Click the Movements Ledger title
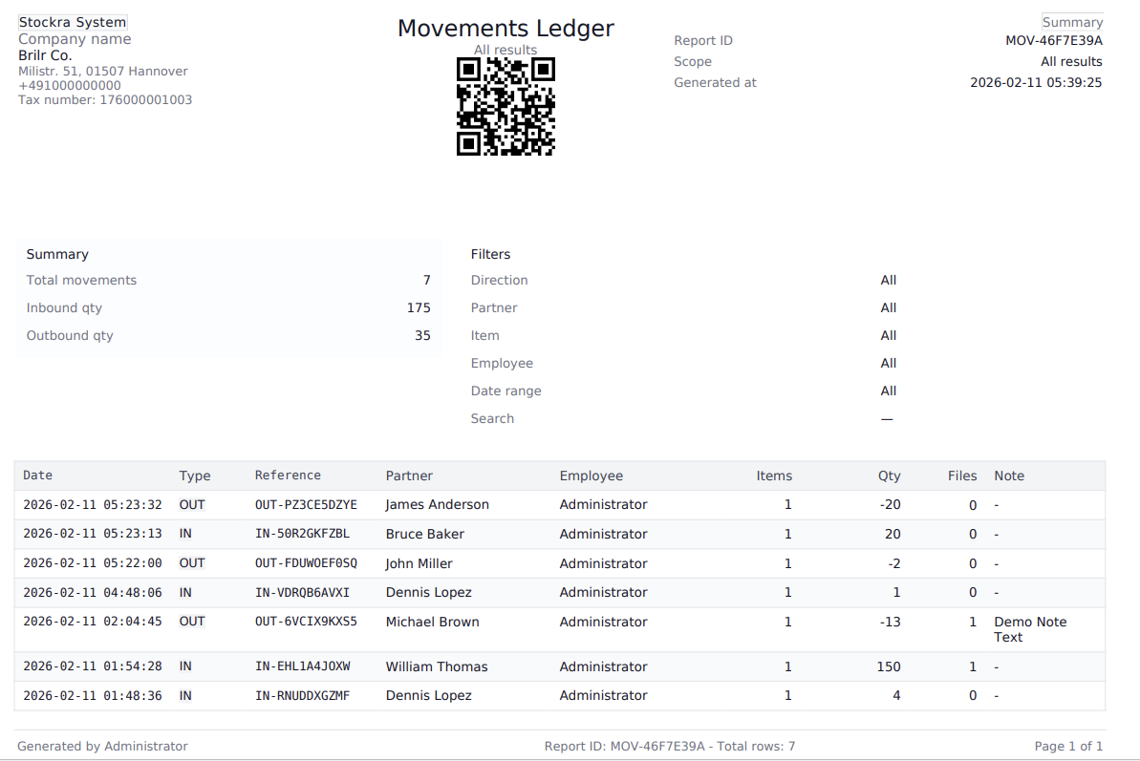This screenshot has height=761, width=1140. click(x=505, y=29)
